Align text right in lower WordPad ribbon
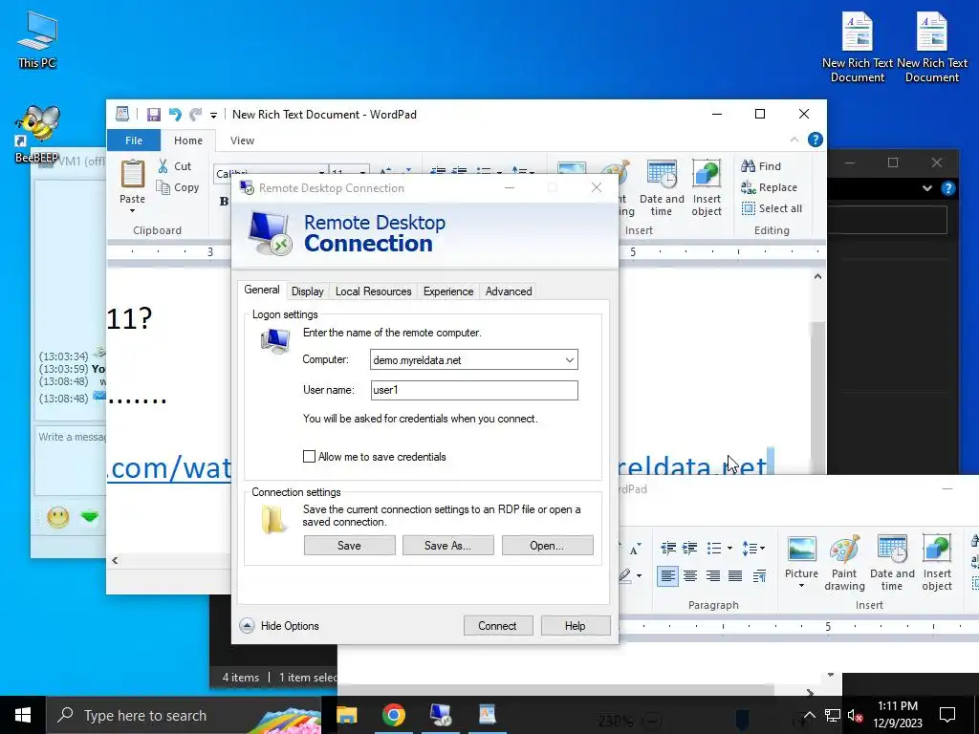 coord(712,575)
